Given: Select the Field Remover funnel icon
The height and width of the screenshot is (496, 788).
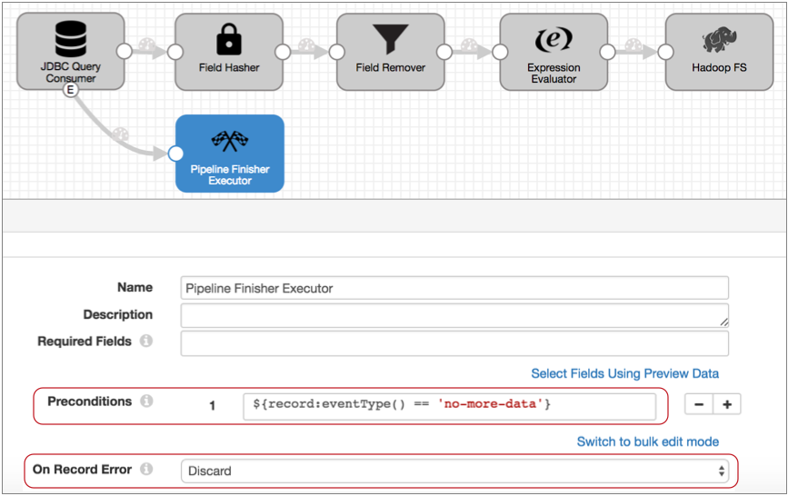Looking at the screenshot, I should pyautogui.click(x=391, y=40).
